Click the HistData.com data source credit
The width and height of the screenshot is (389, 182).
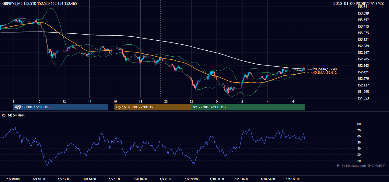click(x=361, y=166)
